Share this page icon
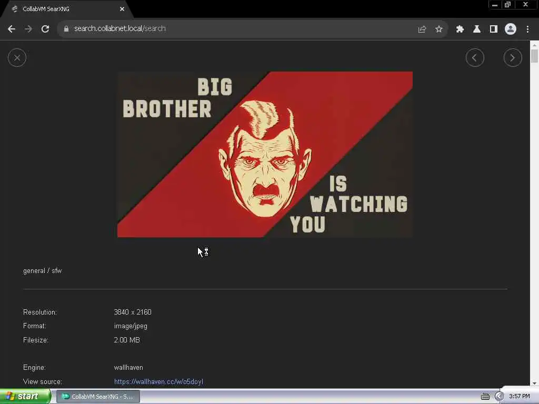The height and width of the screenshot is (404, 539). point(422,29)
